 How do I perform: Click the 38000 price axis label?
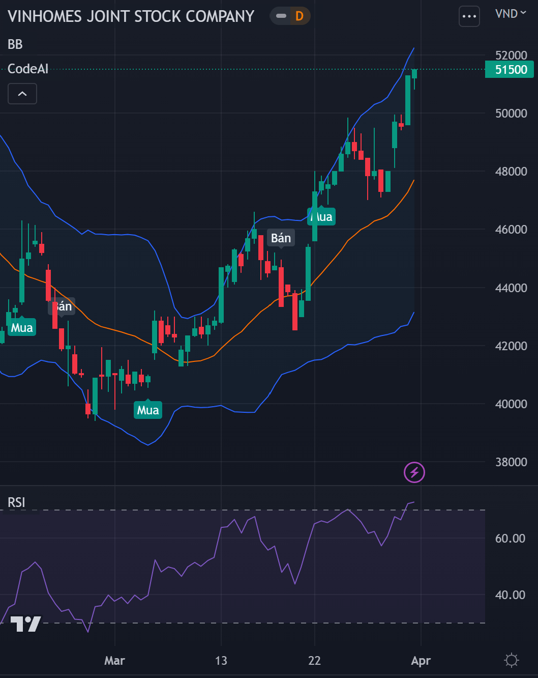(511, 462)
